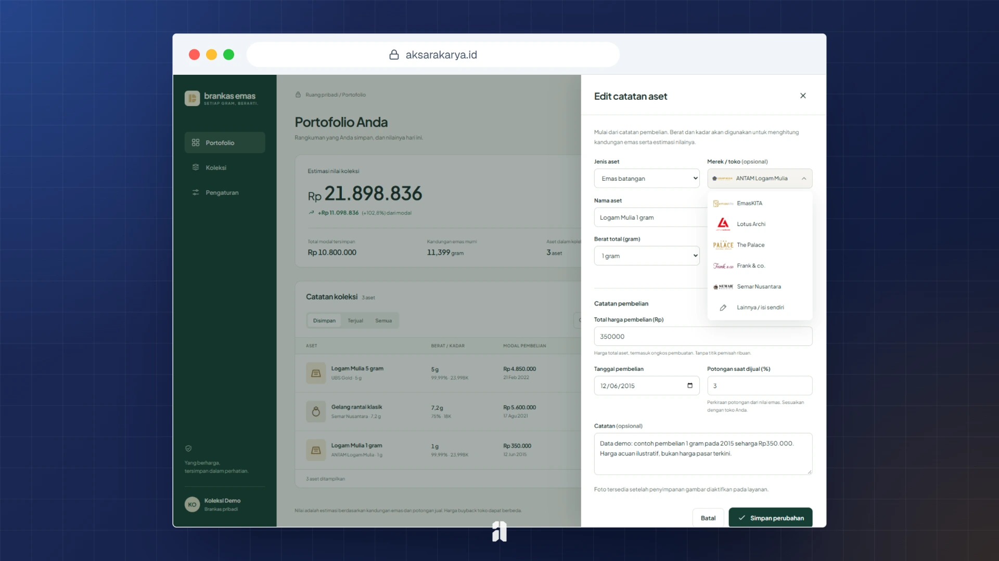999x561 pixels.
Task: Choose Lainnya / isi sendiri option
Action: [760, 307]
